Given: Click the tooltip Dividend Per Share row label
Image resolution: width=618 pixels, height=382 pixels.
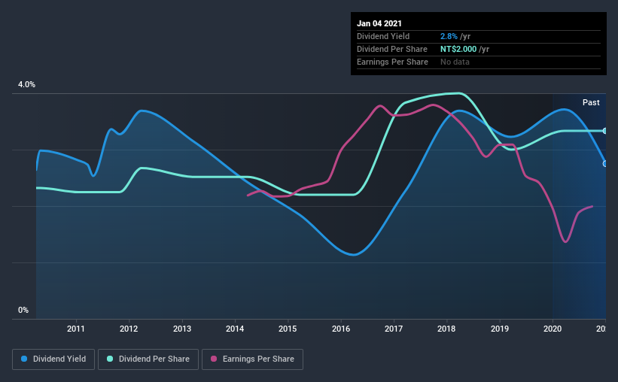Looking at the screenshot, I should click(x=391, y=49).
